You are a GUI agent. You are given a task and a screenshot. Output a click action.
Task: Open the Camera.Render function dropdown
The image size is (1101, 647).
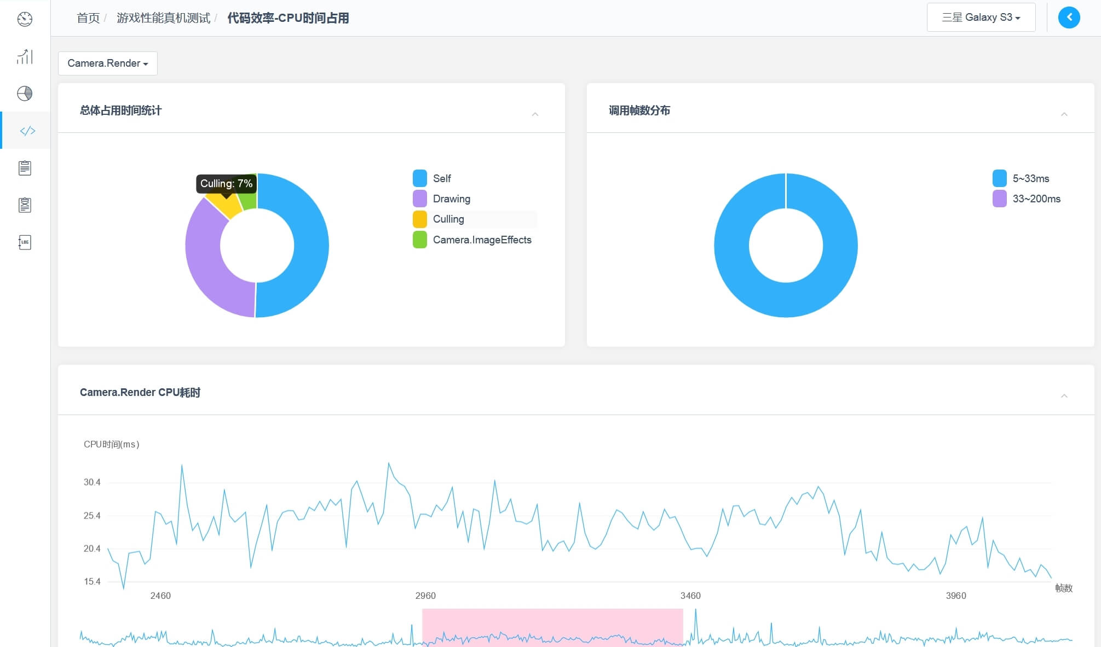click(108, 63)
